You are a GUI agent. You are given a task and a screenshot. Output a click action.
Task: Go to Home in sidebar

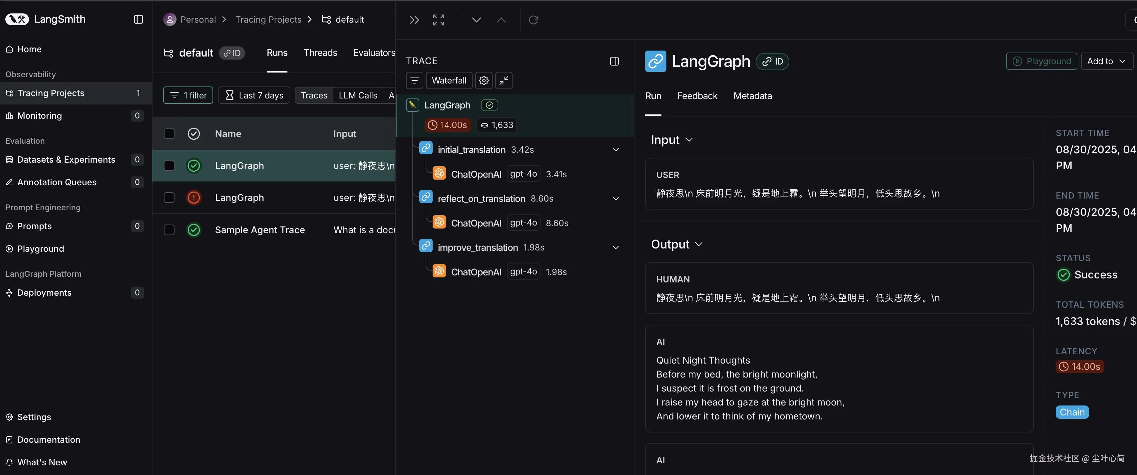coord(76,50)
